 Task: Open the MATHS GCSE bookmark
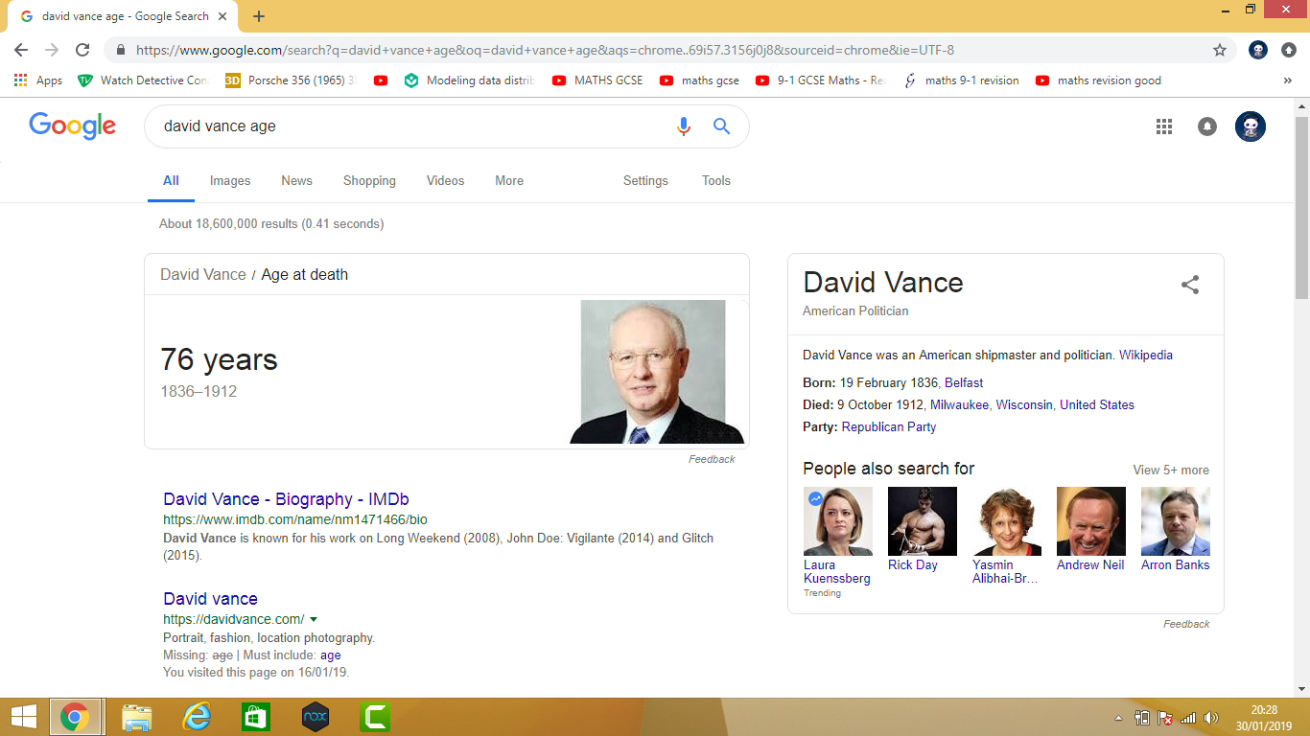(597, 80)
